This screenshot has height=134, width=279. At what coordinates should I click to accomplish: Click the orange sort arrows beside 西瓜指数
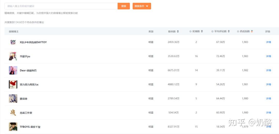point(252,31)
